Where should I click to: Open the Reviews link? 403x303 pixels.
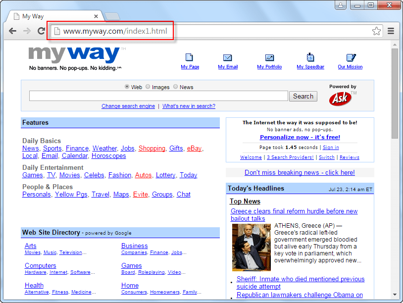click(350, 157)
